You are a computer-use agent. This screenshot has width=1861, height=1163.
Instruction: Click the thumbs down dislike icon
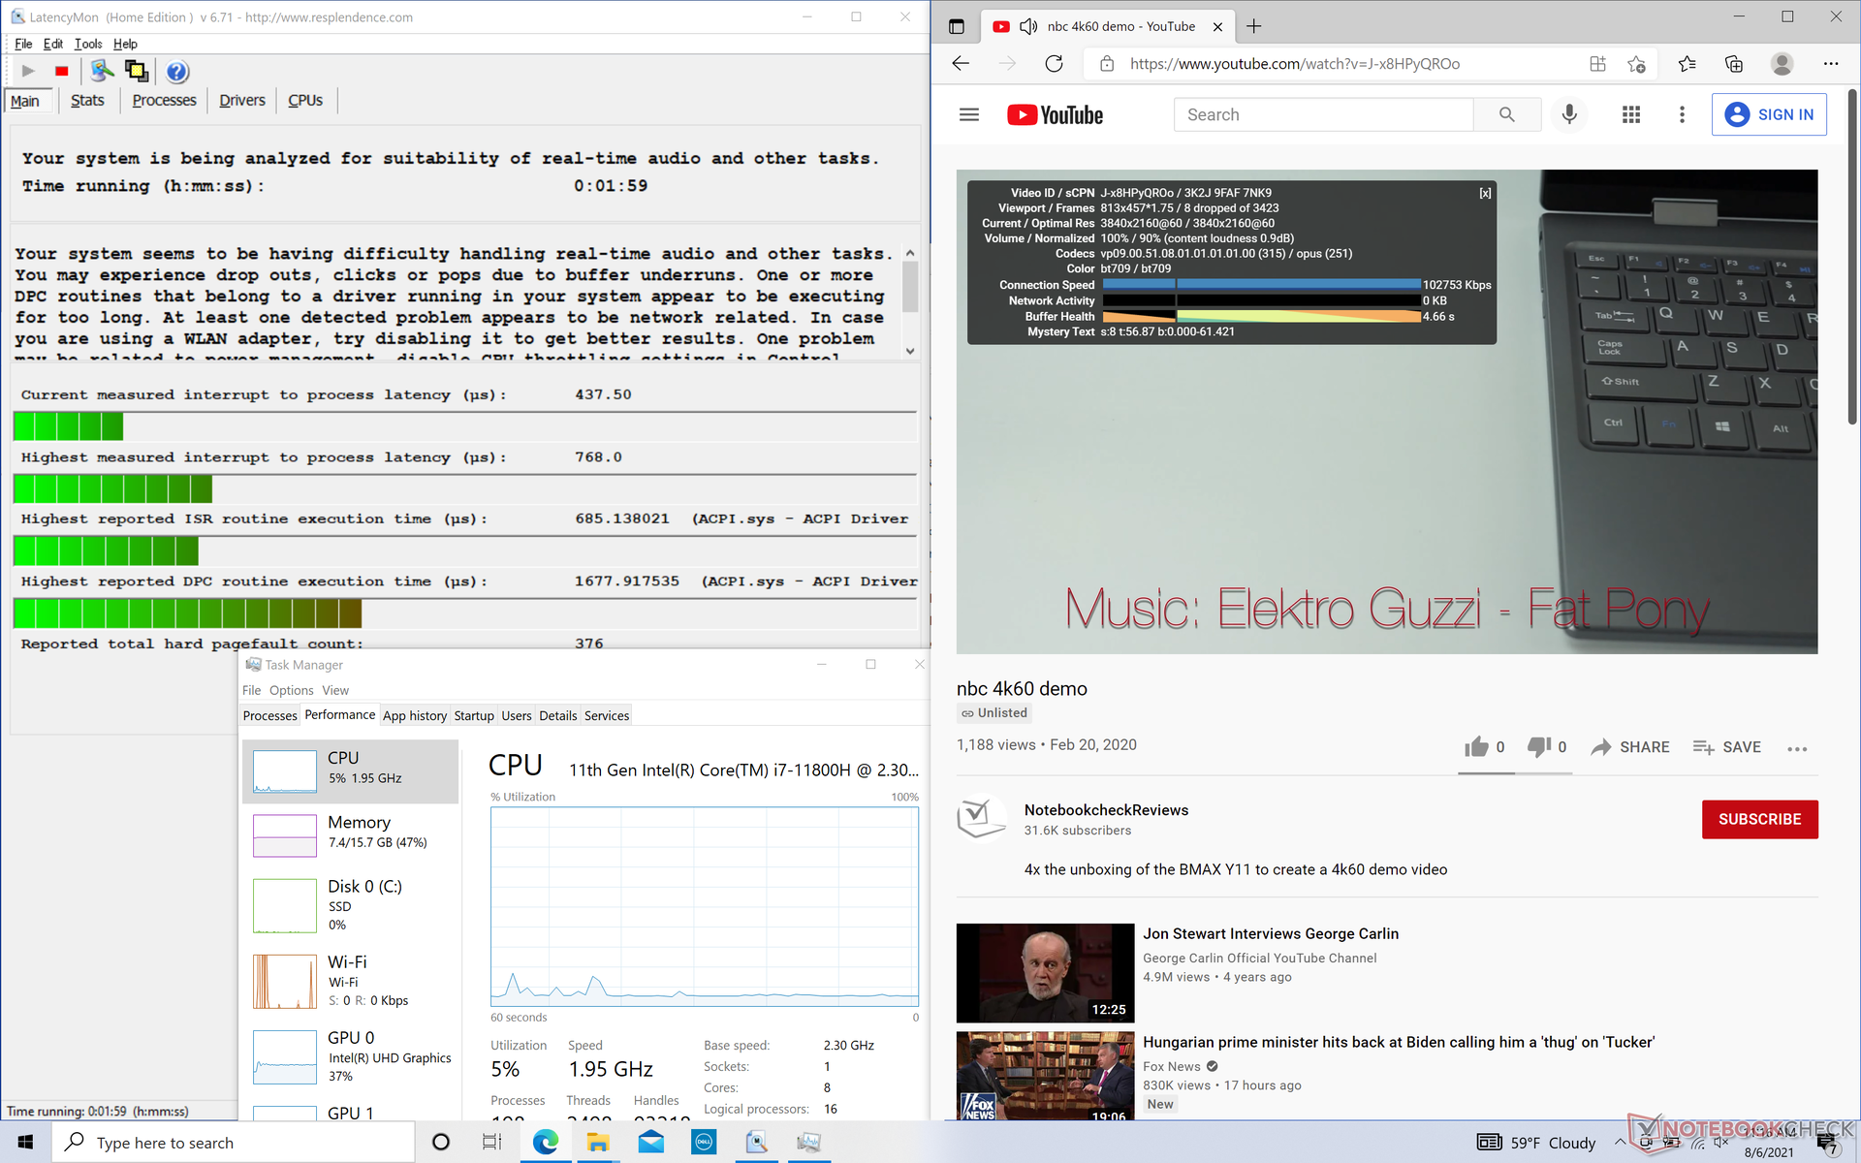coord(1538,746)
